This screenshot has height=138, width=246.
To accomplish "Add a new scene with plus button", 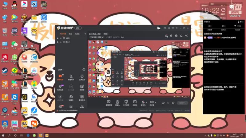I will coord(85,34).
